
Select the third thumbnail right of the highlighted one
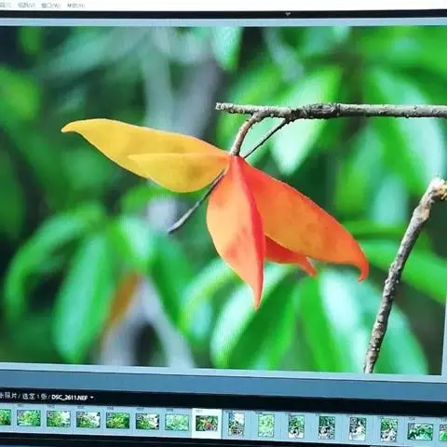[296, 426]
